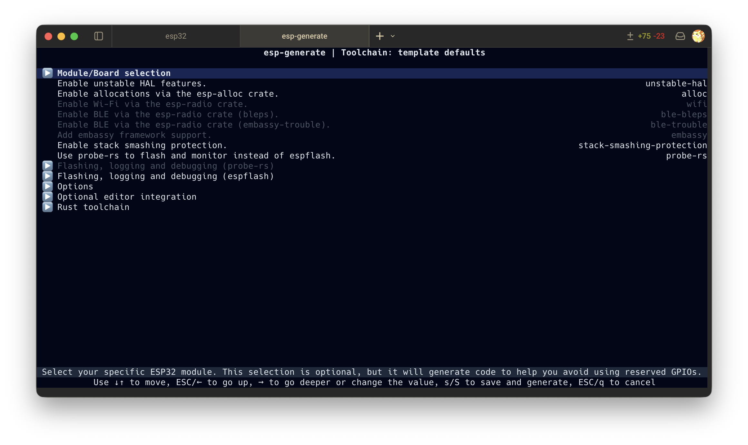
Task: Toggle Enable unstable HAL features
Action: [x=372, y=83]
